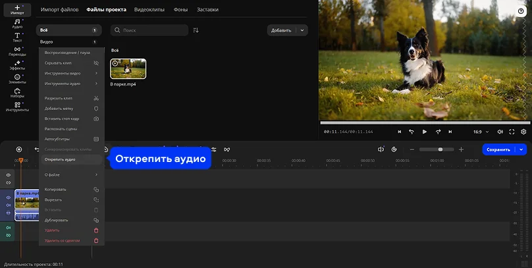The width and height of the screenshot is (532, 268).
Task: Select Открепить аудио in the context menu
Action: point(71,159)
